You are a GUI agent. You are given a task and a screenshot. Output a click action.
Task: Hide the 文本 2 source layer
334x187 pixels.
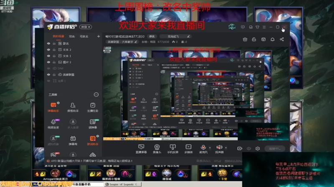[48, 49]
